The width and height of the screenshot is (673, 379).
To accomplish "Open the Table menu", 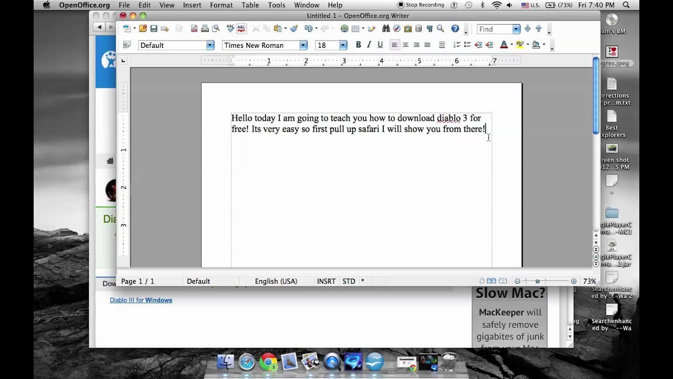I will coord(250,5).
